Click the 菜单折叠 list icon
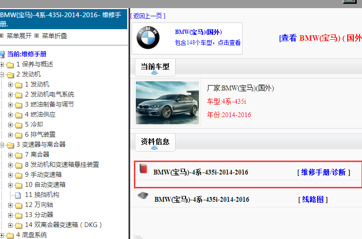The image size is (362, 239). pos(36,36)
